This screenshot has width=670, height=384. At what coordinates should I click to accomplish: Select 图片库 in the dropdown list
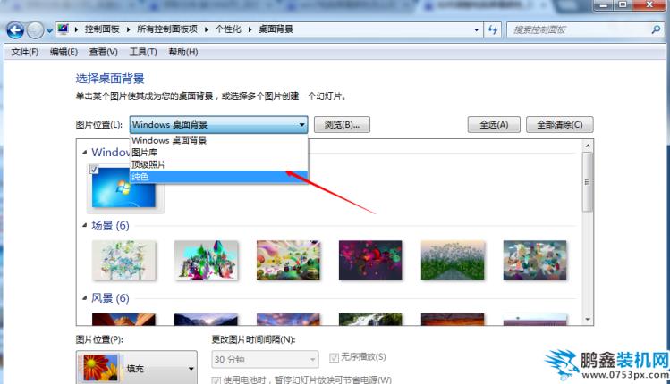[x=218, y=153]
